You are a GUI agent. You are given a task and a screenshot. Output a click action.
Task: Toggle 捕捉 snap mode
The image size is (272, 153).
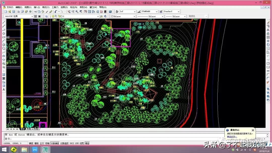[31, 143]
